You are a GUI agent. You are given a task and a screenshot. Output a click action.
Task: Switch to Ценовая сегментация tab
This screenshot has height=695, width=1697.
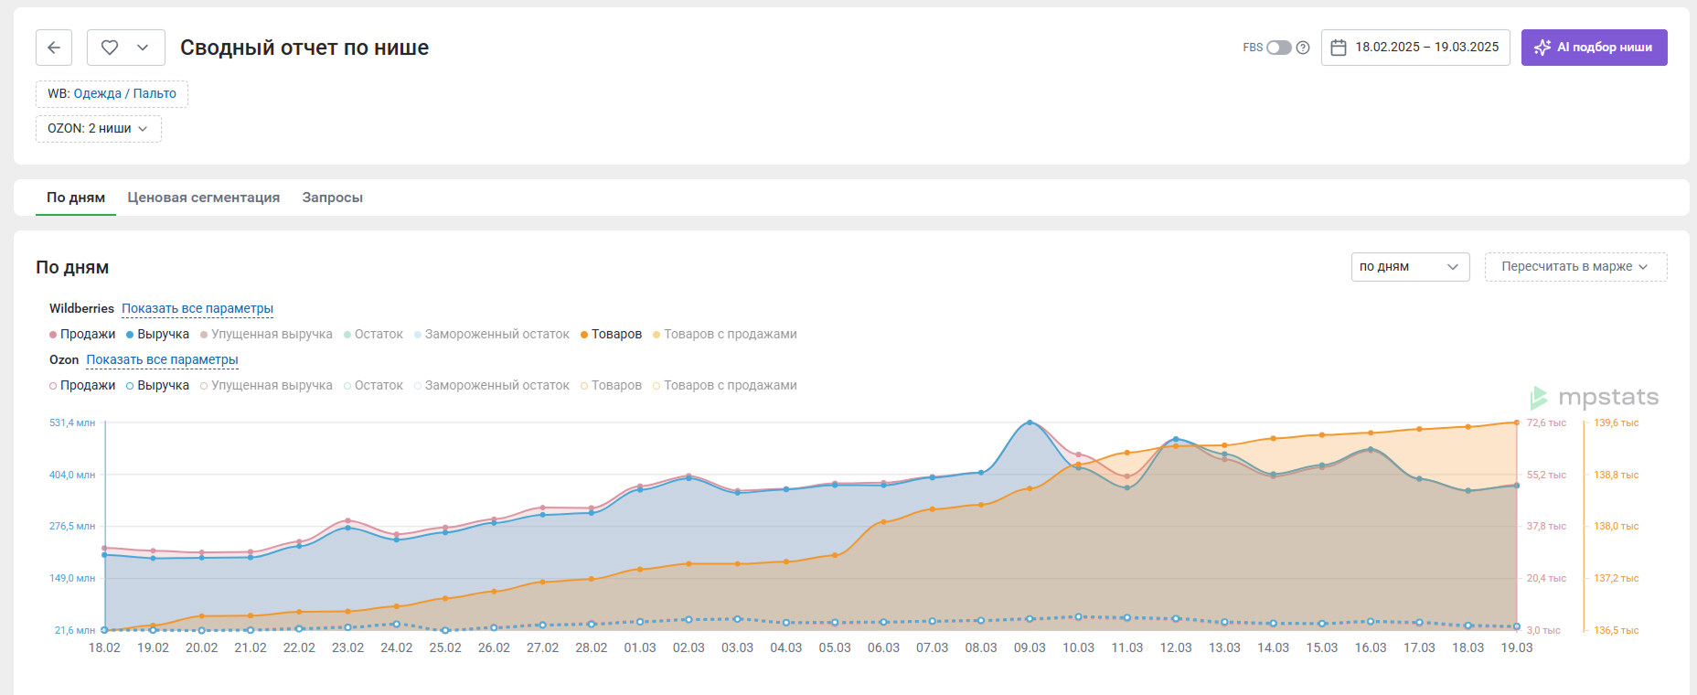tap(203, 198)
